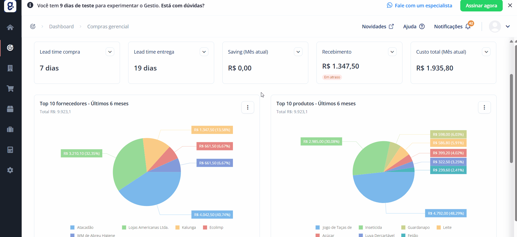Expand the Recebimento card dropdown
This screenshot has height=237, width=517.
pos(392,52)
